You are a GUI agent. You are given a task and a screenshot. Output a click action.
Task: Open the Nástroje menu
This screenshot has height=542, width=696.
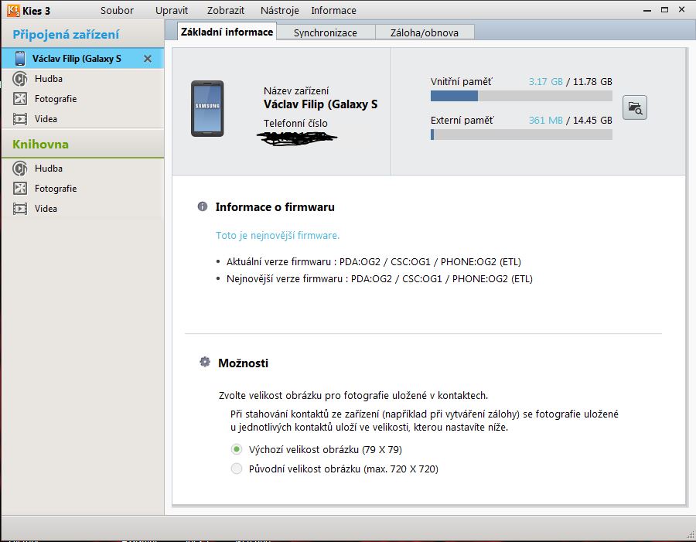pos(280,11)
